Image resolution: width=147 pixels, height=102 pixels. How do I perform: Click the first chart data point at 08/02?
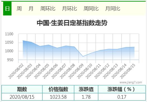point(23,41)
